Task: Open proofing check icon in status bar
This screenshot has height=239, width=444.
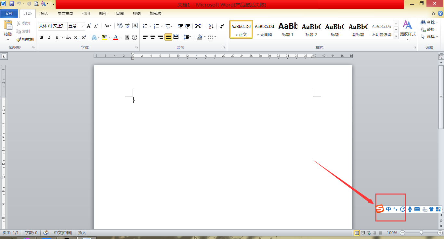Action: click(x=46, y=233)
